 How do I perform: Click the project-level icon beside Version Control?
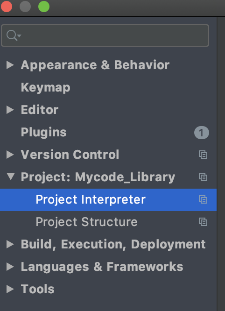tap(203, 155)
